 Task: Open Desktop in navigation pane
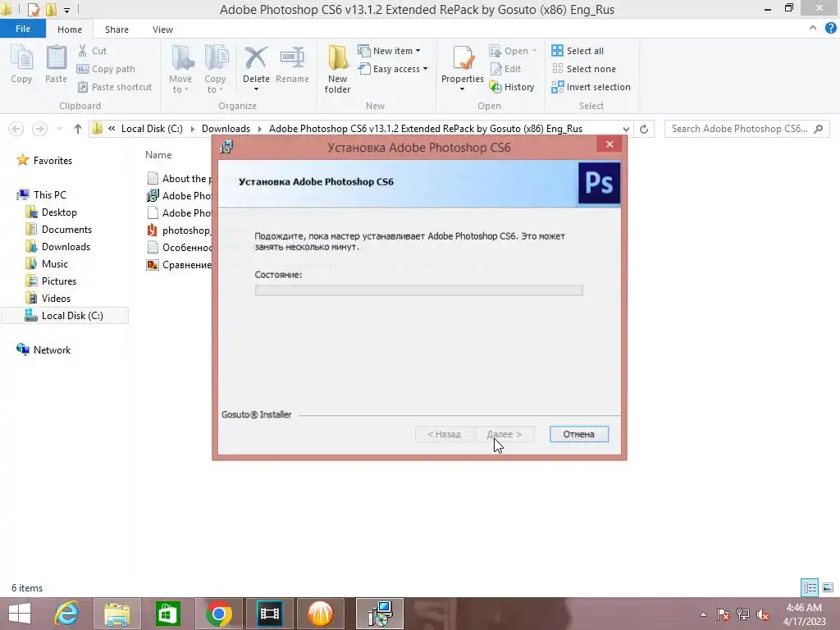pyautogui.click(x=52, y=212)
